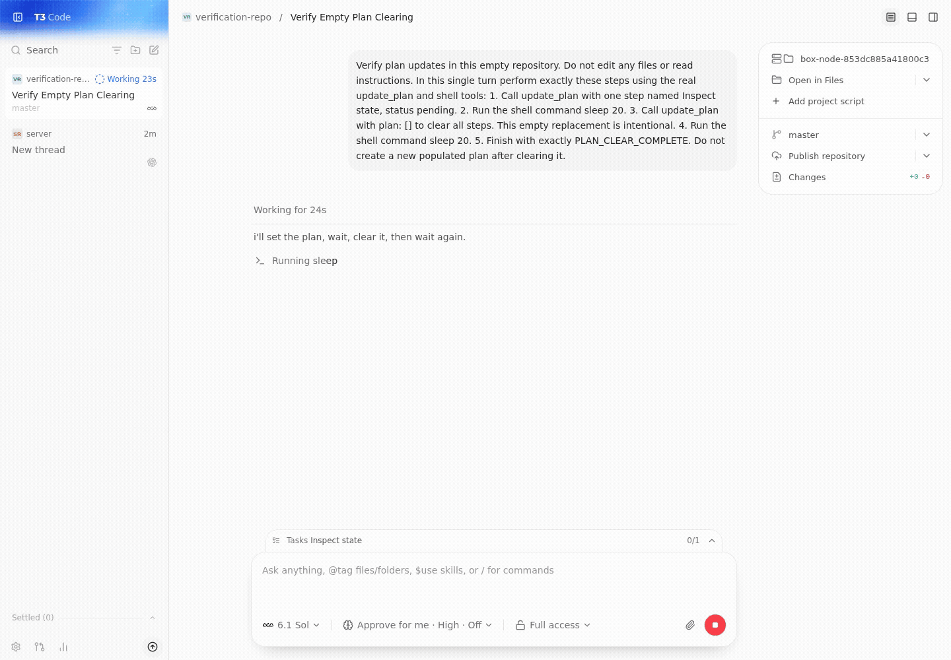Viewport: 951px width, 660px height.
Task: Click the plus icon beside Add project script
Action: (x=776, y=101)
